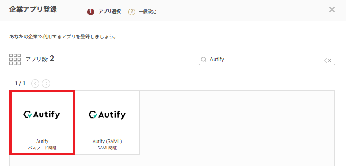The width and height of the screenshot is (346, 166).
Task: Click the パスワード認証 label under Autify
Action: 42,148
